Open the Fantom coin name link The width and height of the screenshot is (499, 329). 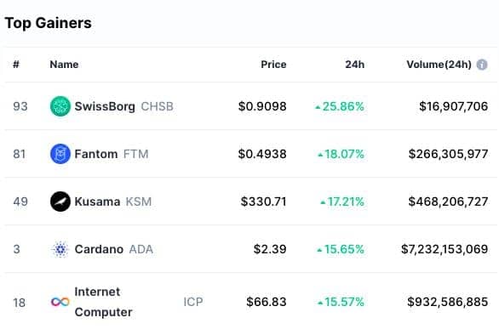coord(96,154)
